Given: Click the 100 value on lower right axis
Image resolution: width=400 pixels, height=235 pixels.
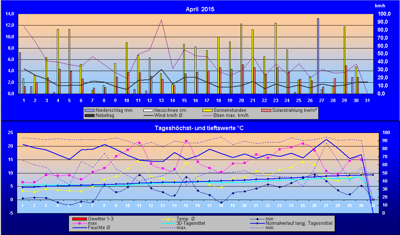Looking at the screenshot, I should [385, 133].
